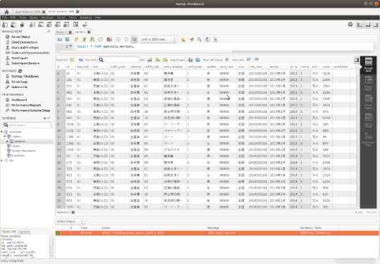The width and height of the screenshot is (380, 264).
Task: Select the Result Grid side panel button
Action: pos(368,65)
